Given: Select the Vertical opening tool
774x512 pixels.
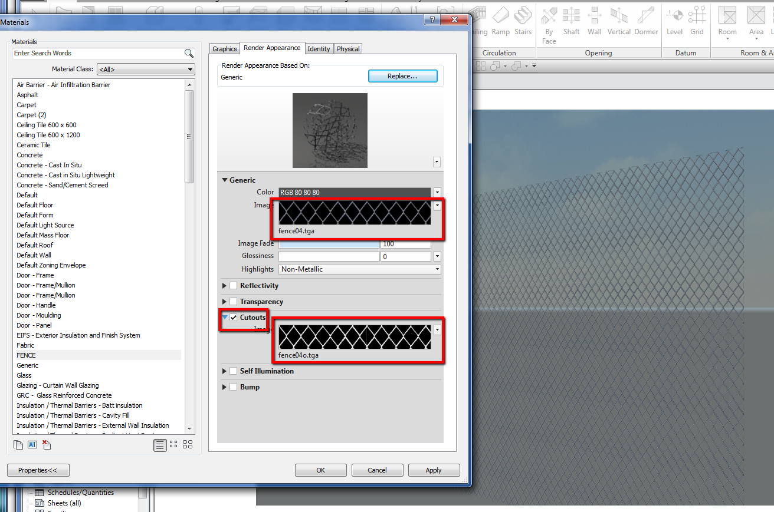Looking at the screenshot, I should [x=619, y=21].
